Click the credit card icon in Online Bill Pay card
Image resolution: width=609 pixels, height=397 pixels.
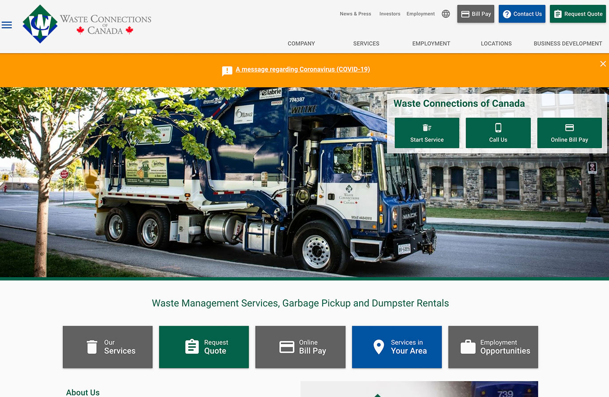pos(287,347)
